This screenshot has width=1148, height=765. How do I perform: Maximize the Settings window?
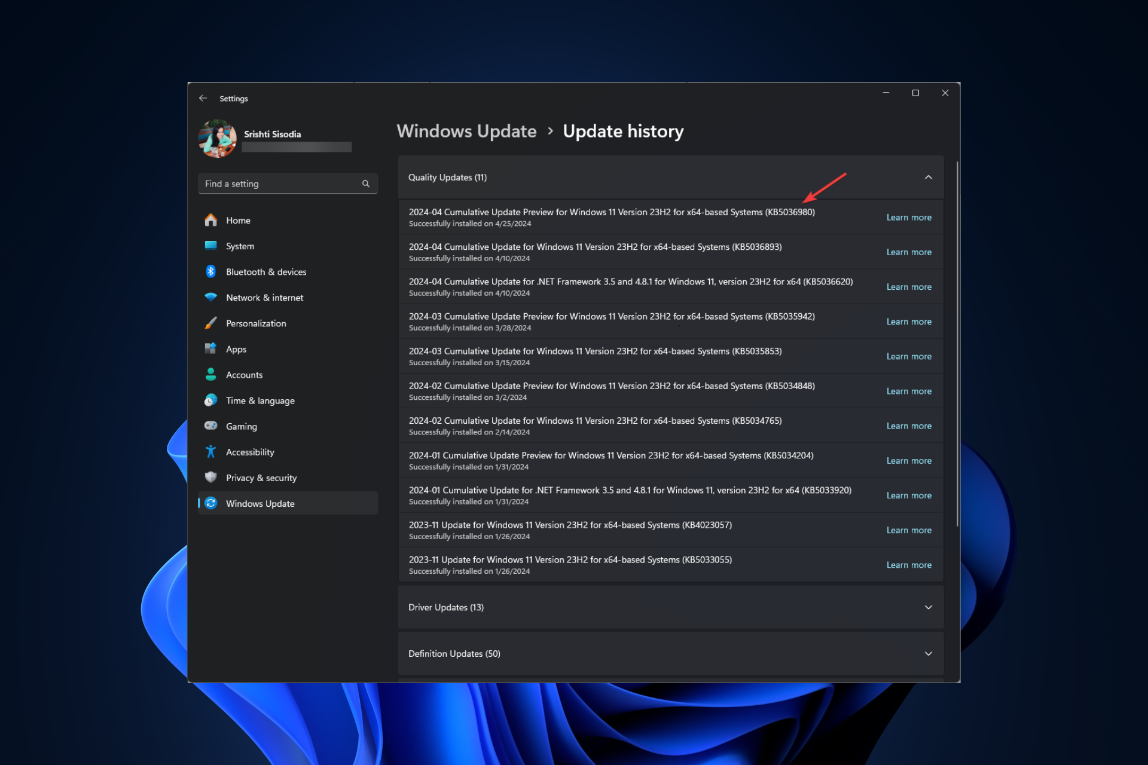point(915,93)
